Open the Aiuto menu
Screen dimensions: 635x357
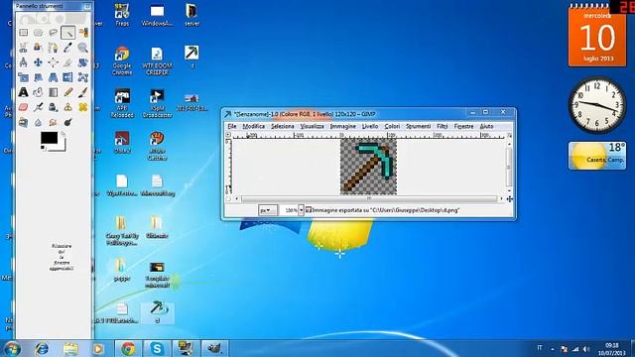(486, 126)
